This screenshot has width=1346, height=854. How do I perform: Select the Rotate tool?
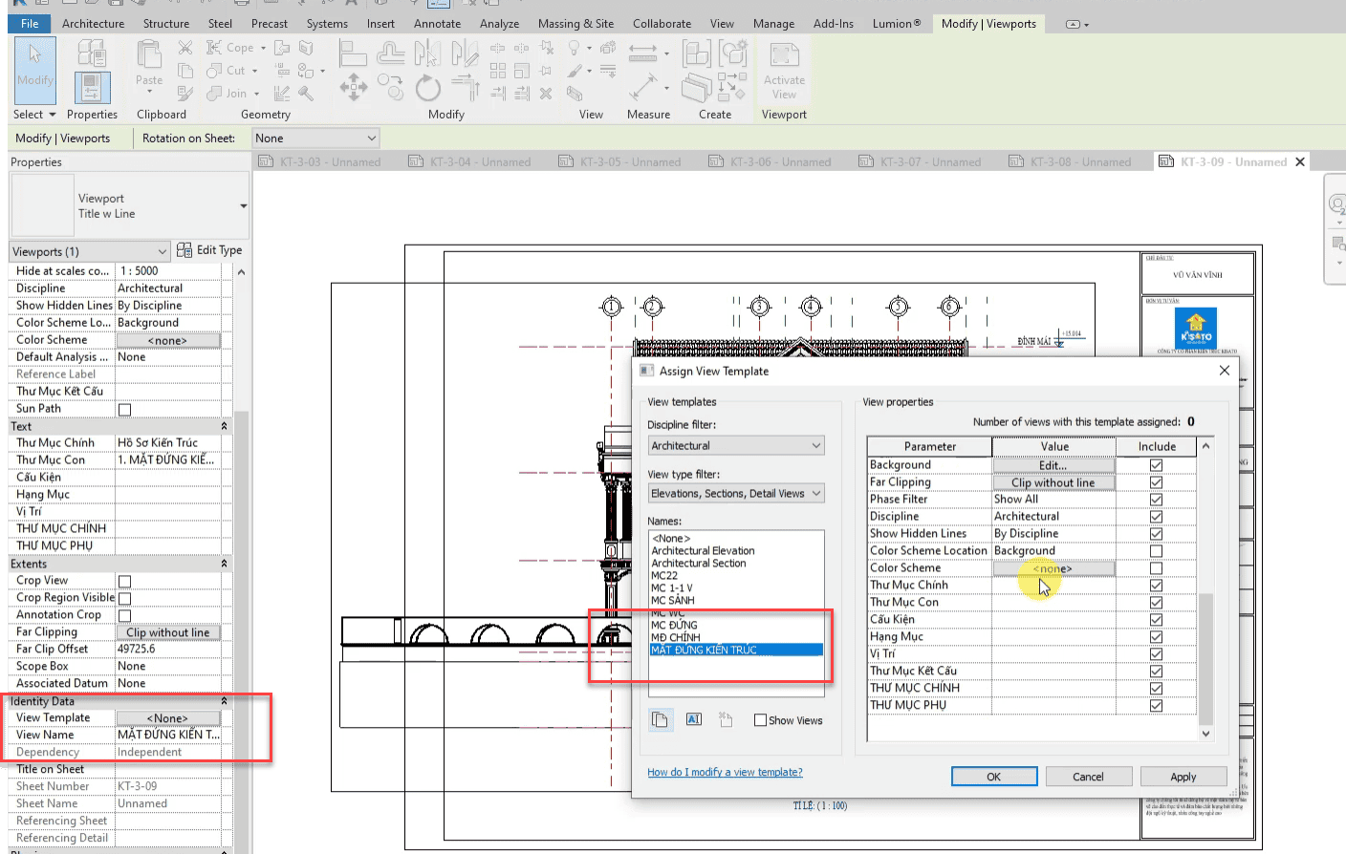tap(428, 88)
